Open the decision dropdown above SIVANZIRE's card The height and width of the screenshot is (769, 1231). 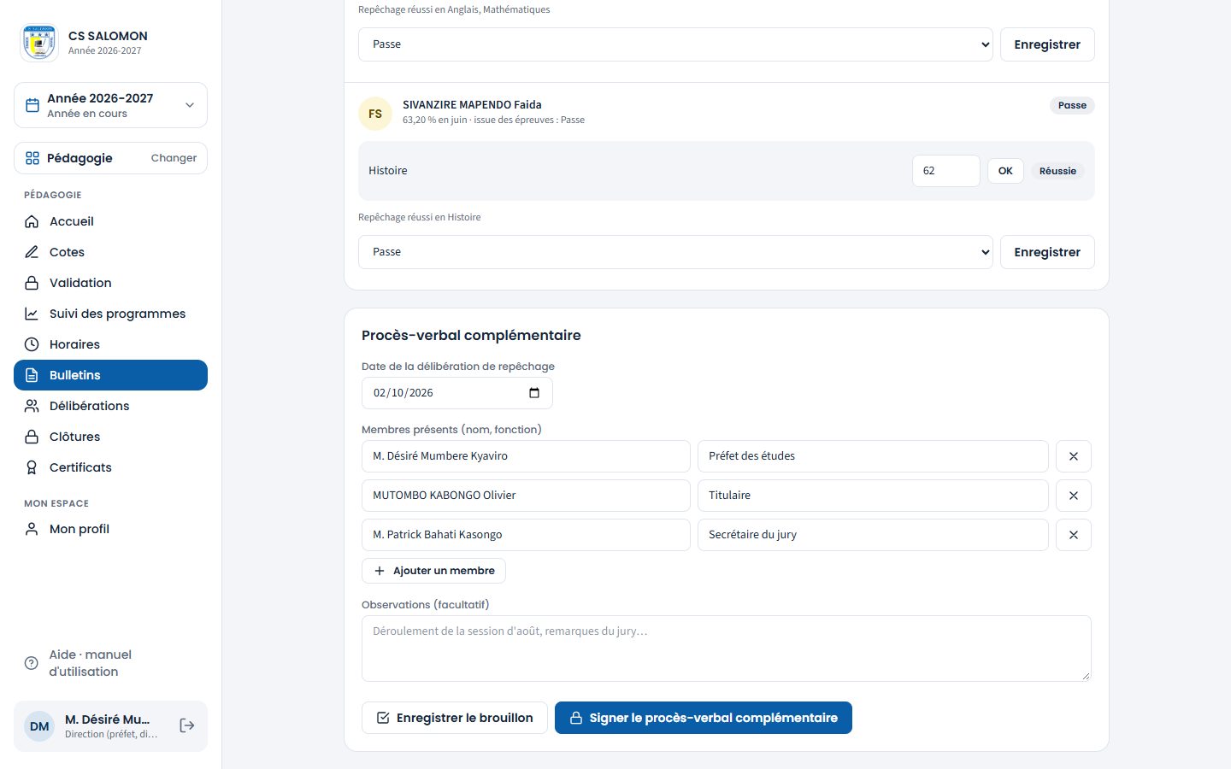pyautogui.click(x=675, y=44)
